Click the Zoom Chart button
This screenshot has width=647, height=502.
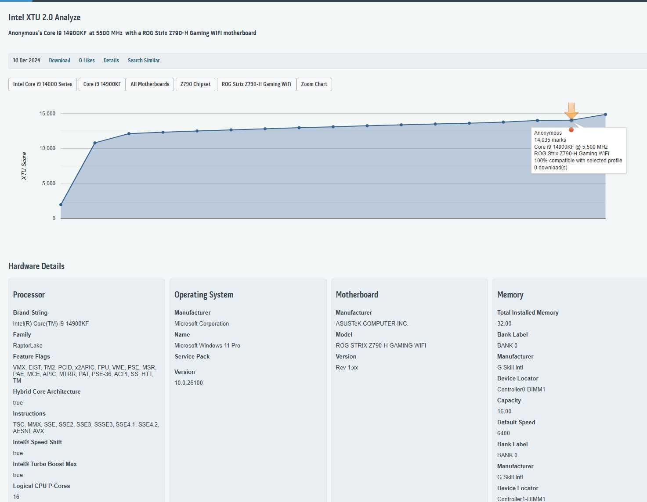[x=314, y=84]
